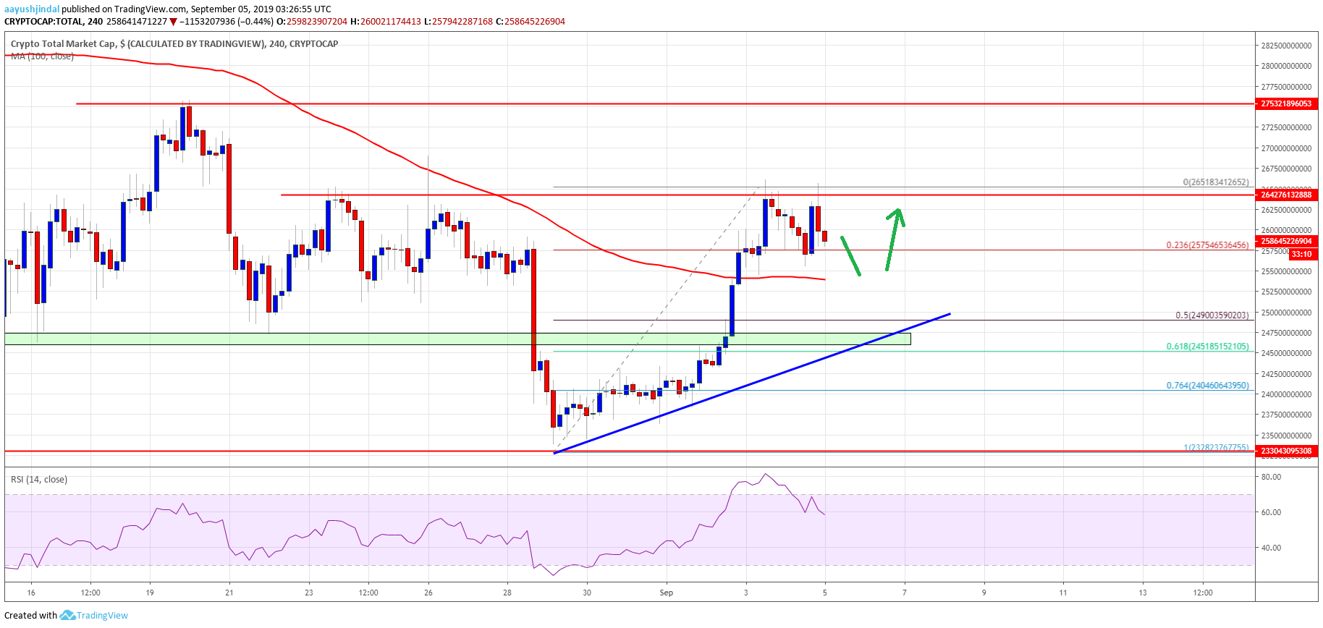Click the 258645226904 current price label
The height and width of the screenshot is (628, 1323).
pyautogui.click(x=1286, y=241)
